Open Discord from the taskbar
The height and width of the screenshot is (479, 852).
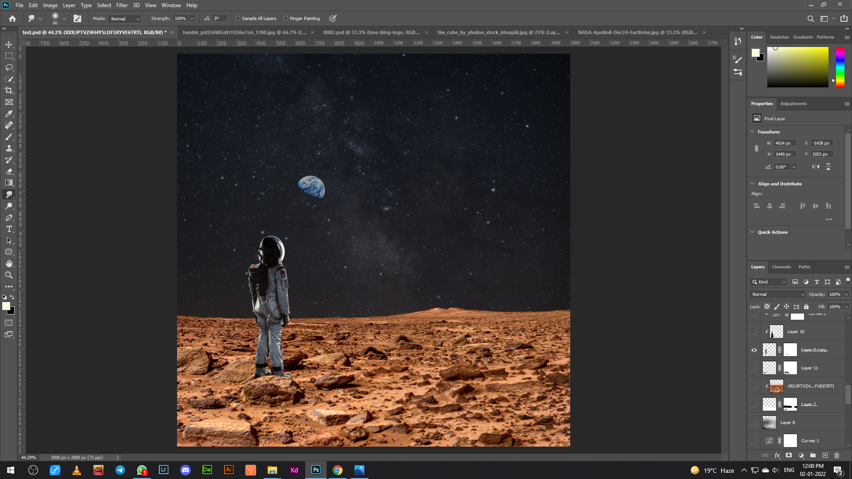point(185,470)
